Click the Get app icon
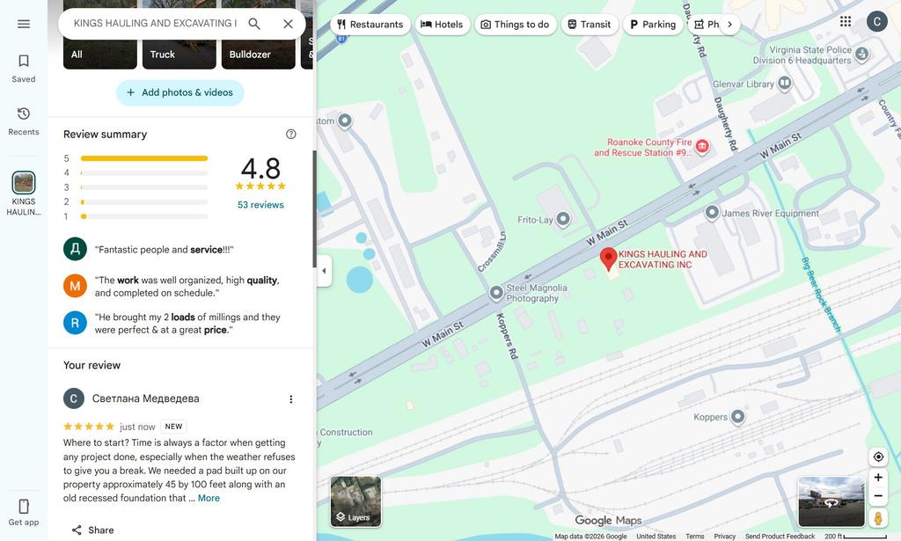Image resolution: width=901 pixels, height=541 pixels. coord(24,512)
